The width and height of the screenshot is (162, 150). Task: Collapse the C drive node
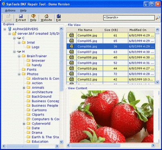(14, 38)
